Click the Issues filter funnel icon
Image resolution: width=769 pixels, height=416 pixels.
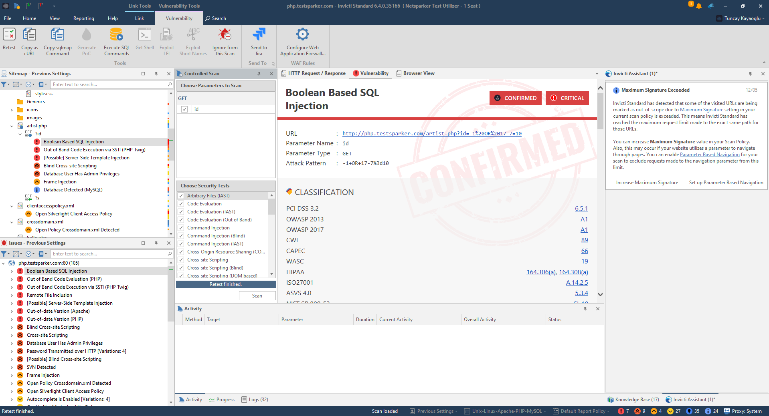tap(4, 254)
